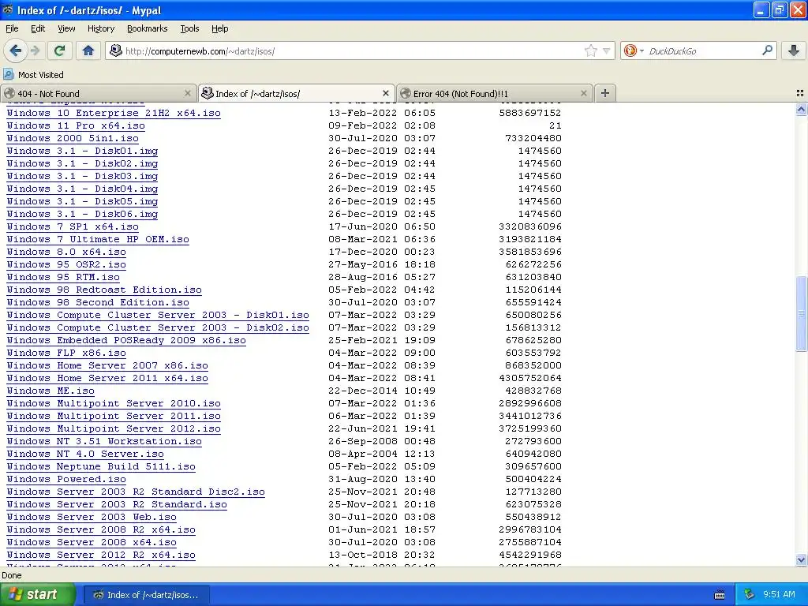
Task: Open the URL history dropdown arrow
Action: tap(607, 50)
